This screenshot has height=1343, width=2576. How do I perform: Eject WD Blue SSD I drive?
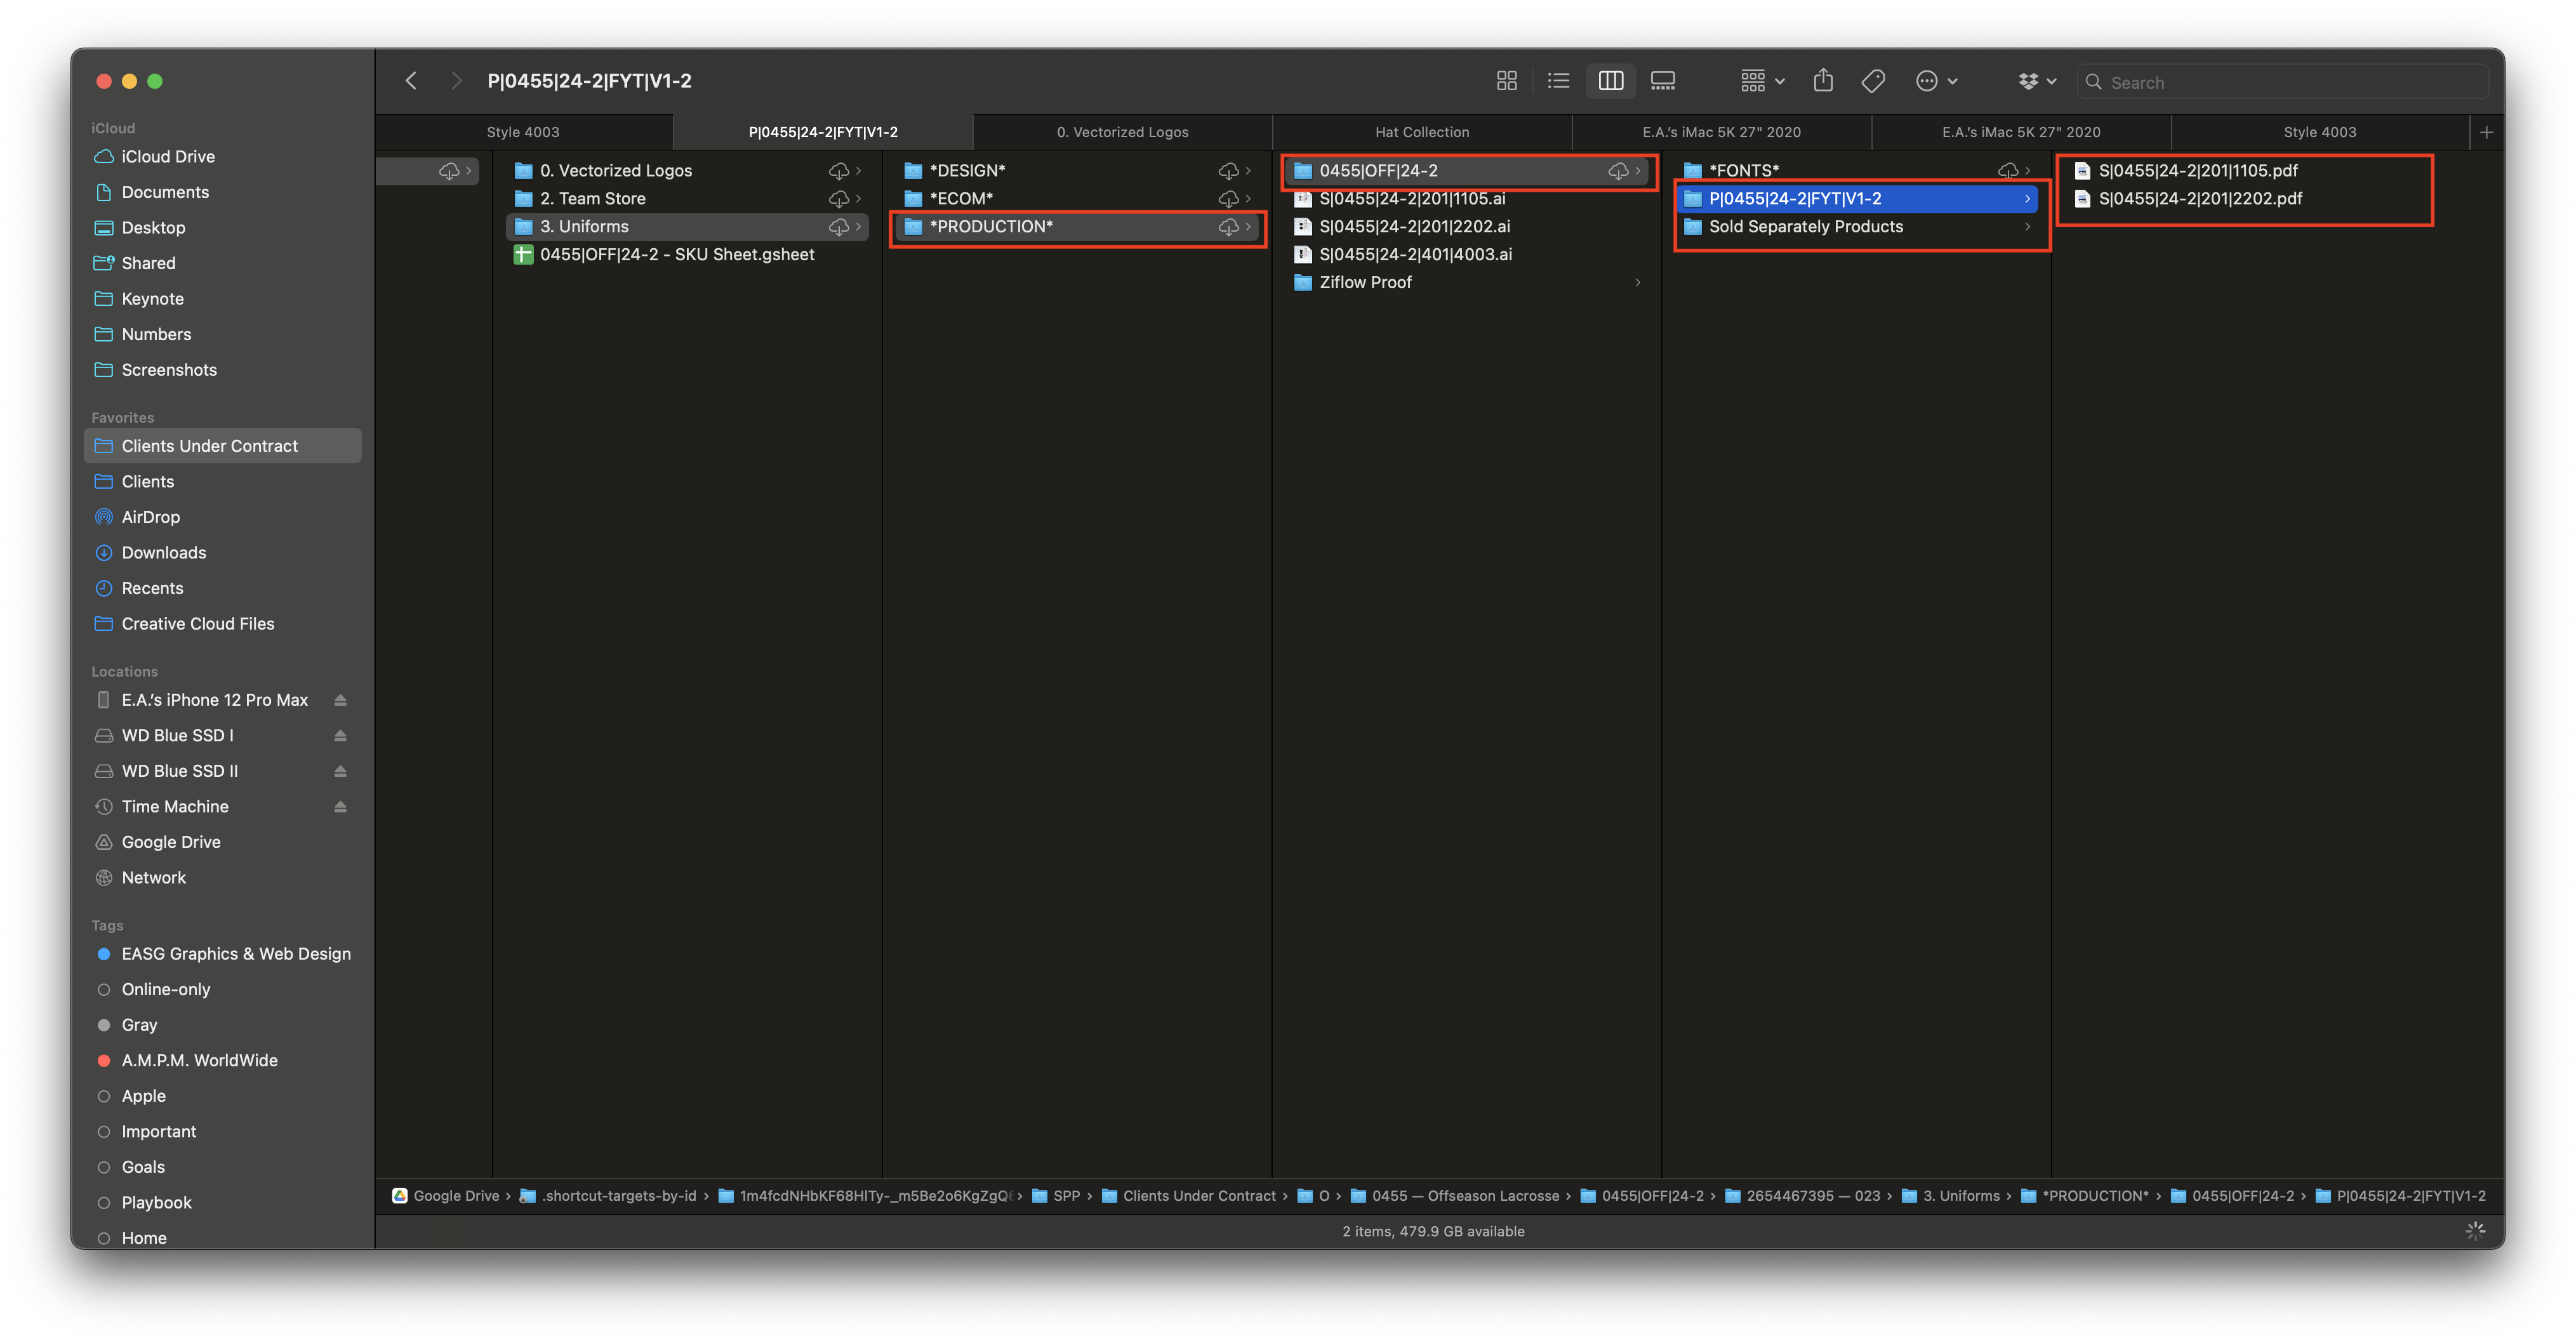340,735
